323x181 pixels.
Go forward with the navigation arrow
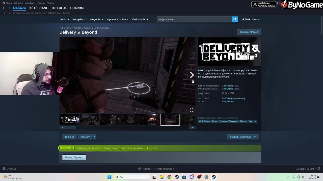click(9, 8)
